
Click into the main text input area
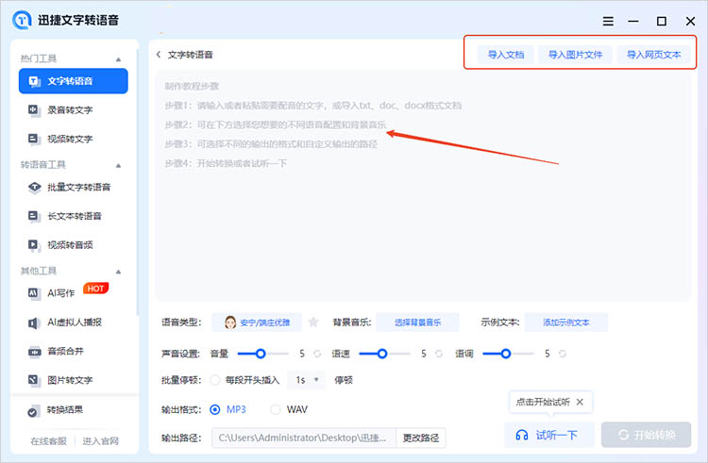tap(423, 186)
